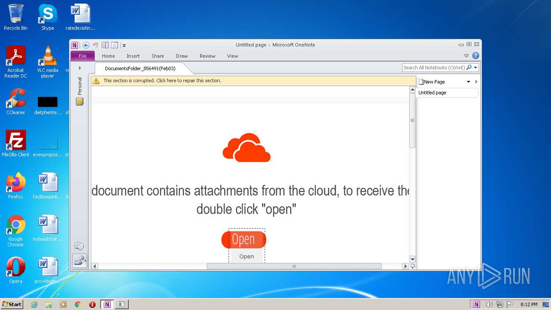Image resolution: width=551 pixels, height=310 pixels.
Task: Expand the notebook navigation bar chevron
Action: pyautogui.click(x=80, y=68)
